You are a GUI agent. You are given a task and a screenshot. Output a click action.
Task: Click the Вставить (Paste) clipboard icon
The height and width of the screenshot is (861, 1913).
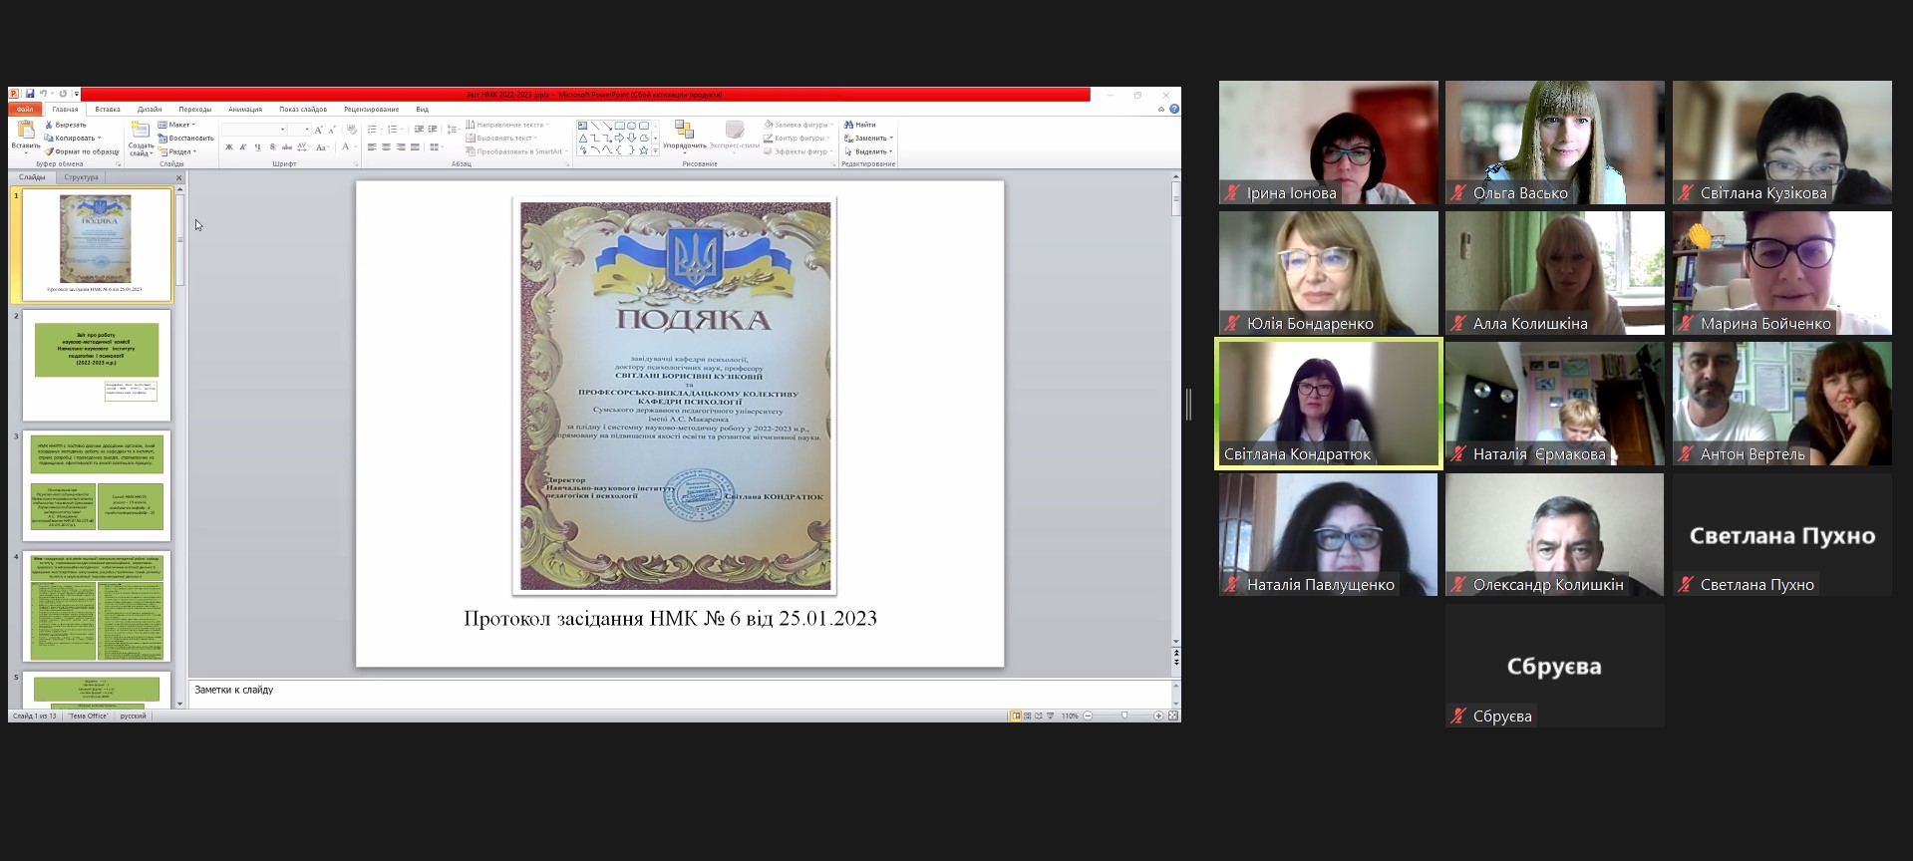[26, 130]
